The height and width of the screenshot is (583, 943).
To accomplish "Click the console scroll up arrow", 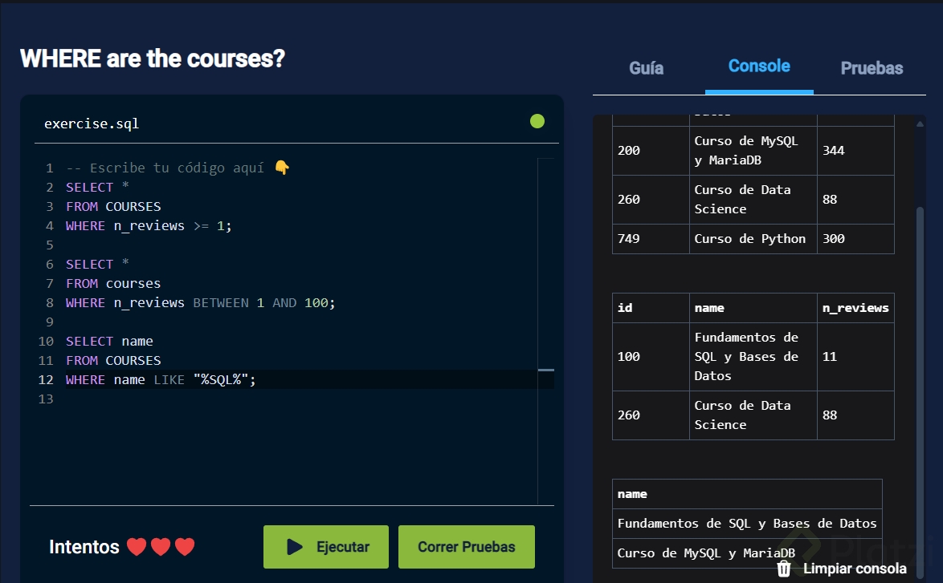I will tap(920, 123).
